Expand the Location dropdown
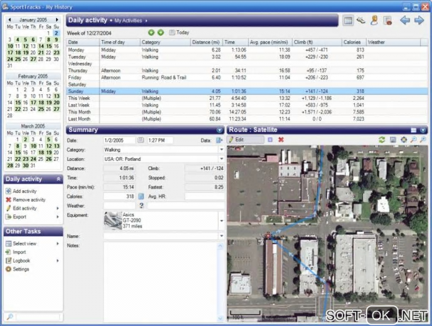Viewport: 432px width, 326px height. pyautogui.click(x=222, y=159)
